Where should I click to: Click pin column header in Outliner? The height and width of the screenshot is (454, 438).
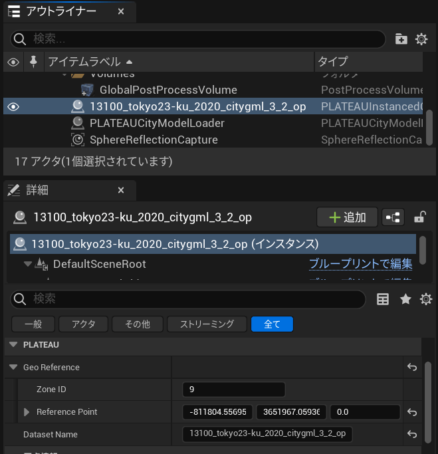(x=34, y=62)
